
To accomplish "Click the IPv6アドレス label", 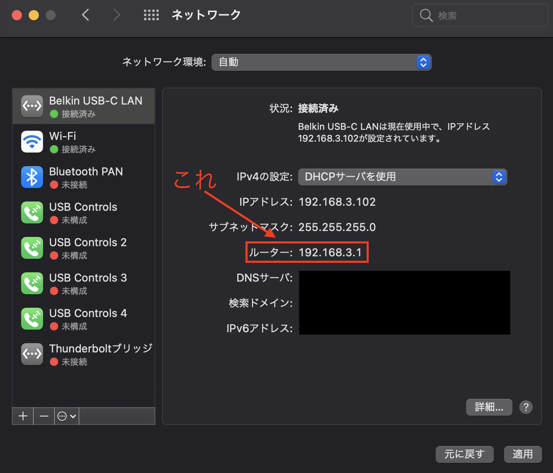I will (x=260, y=328).
